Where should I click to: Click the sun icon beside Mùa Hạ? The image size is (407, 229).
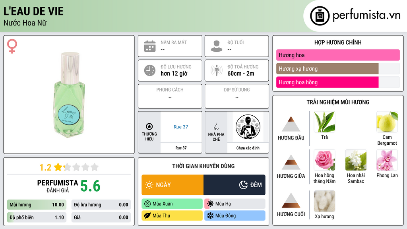click(210, 204)
